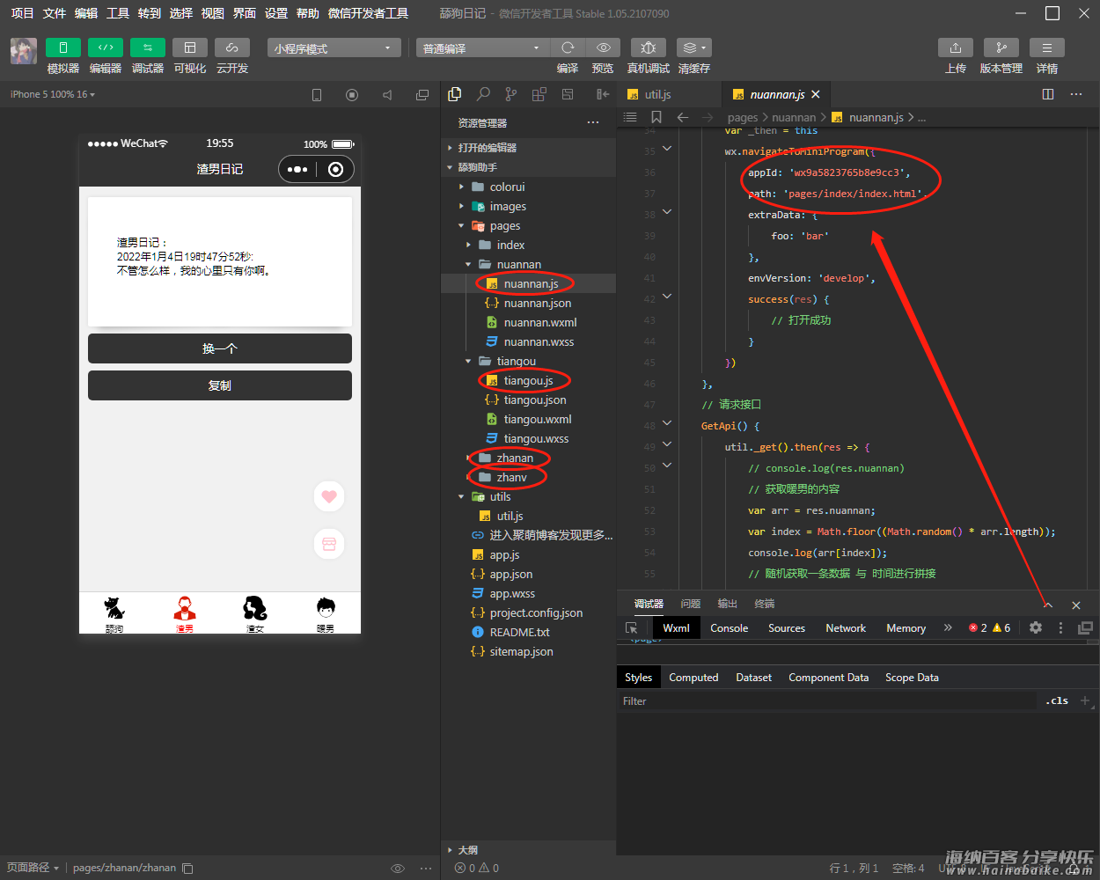The image size is (1100, 880).
Task: Open the 普通编译 compile mode dropdown
Action: [x=482, y=48]
